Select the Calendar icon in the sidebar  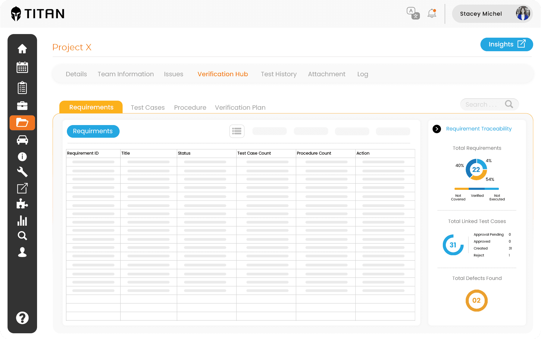(x=22, y=67)
